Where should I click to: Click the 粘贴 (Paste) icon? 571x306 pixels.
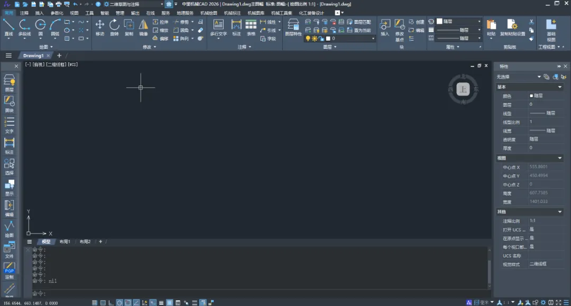pos(491,27)
